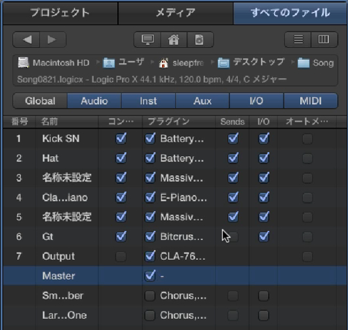Uncheck Sends checkbox for Cla...iano track
The image size is (348, 330).
pyautogui.click(x=233, y=197)
